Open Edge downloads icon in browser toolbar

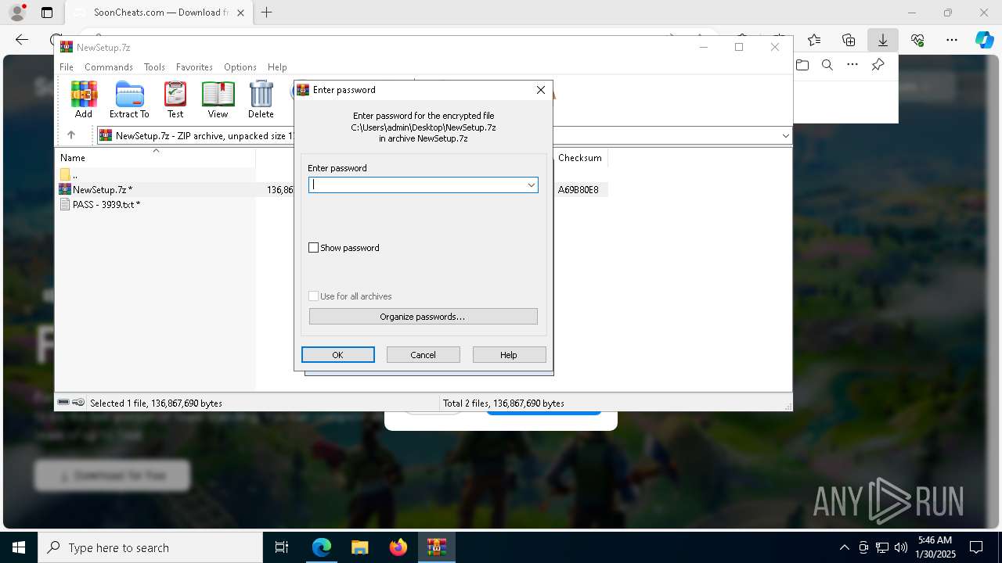[x=883, y=40]
